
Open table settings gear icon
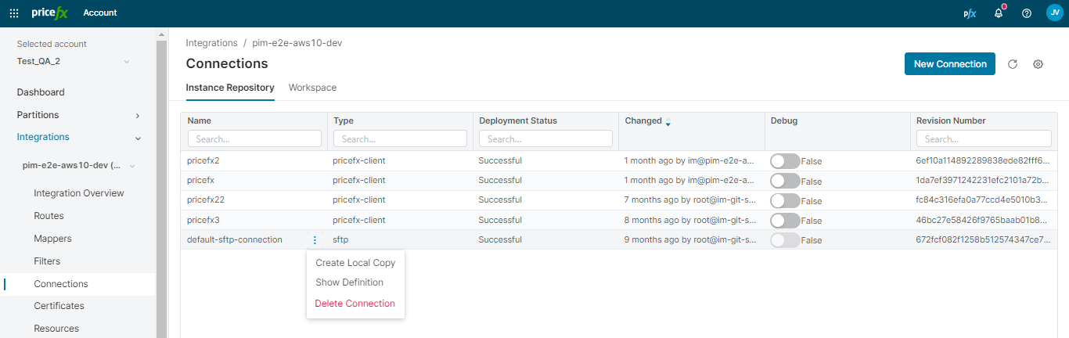click(x=1038, y=64)
